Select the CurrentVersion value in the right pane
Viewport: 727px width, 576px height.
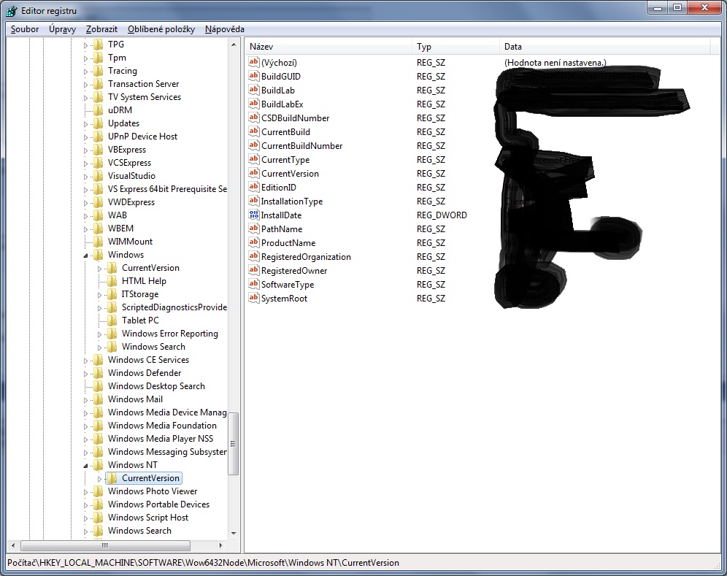pyautogui.click(x=290, y=174)
